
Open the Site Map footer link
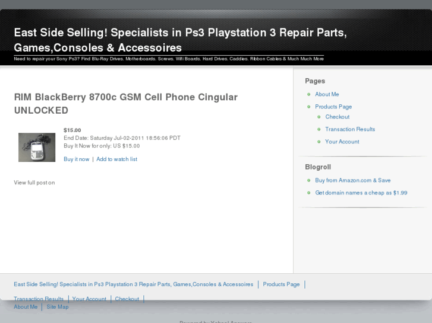pos(58,307)
